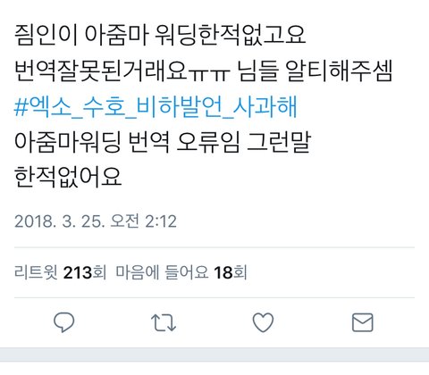
Task: Click the bold 18 likes number
Action: point(223,272)
